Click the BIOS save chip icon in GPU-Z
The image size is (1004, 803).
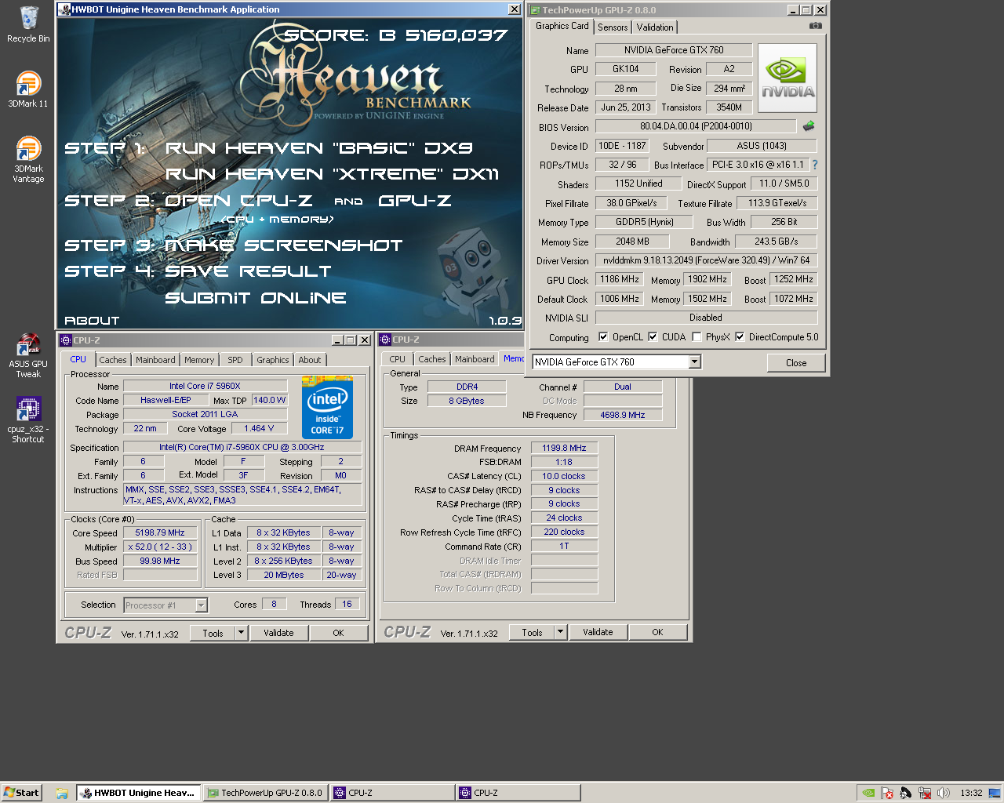click(x=809, y=125)
